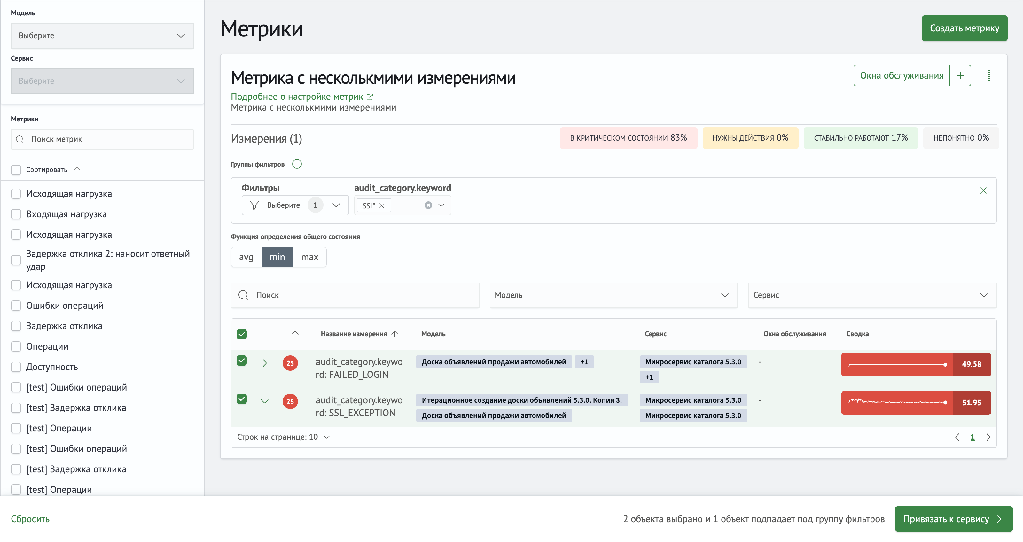
Task: Click the up arrow column header in the table
Action: (x=295, y=334)
